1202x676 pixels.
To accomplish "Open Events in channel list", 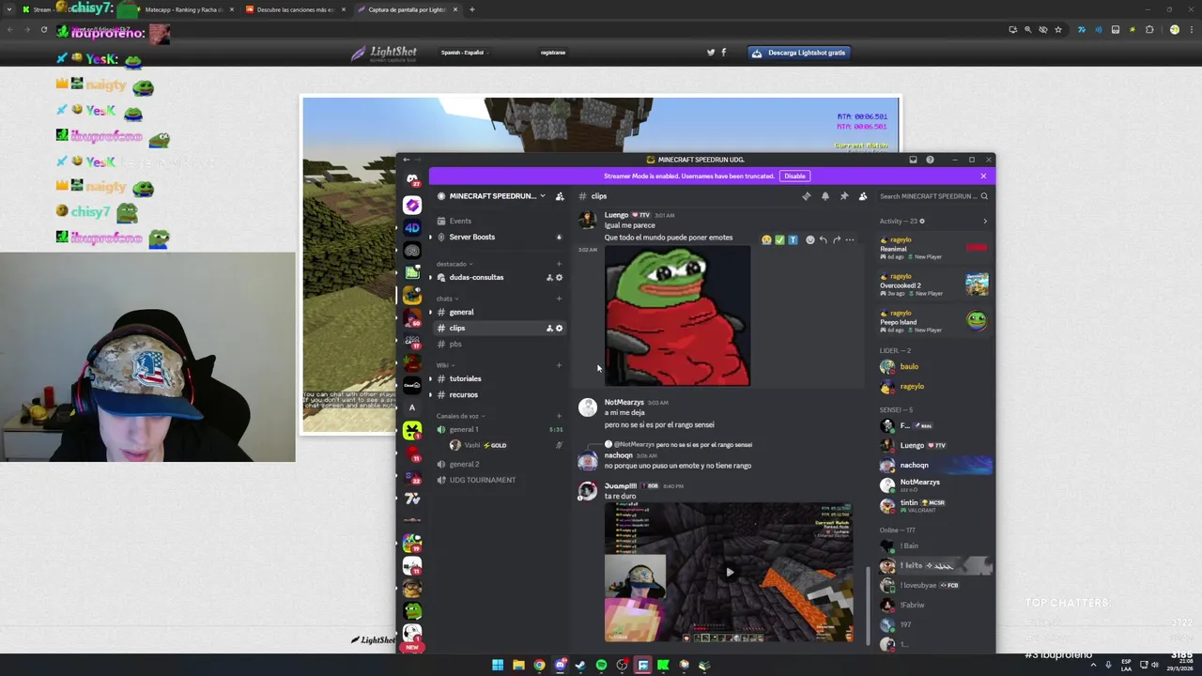I will pyautogui.click(x=499, y=221).
